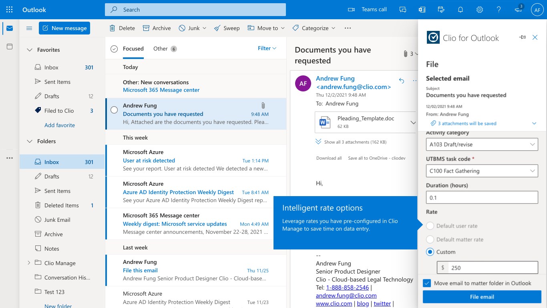Image resolution: width=547 pixels, height=308 pixels.
Task: Select the Default user rate option
Action: (x=430, y=226)
